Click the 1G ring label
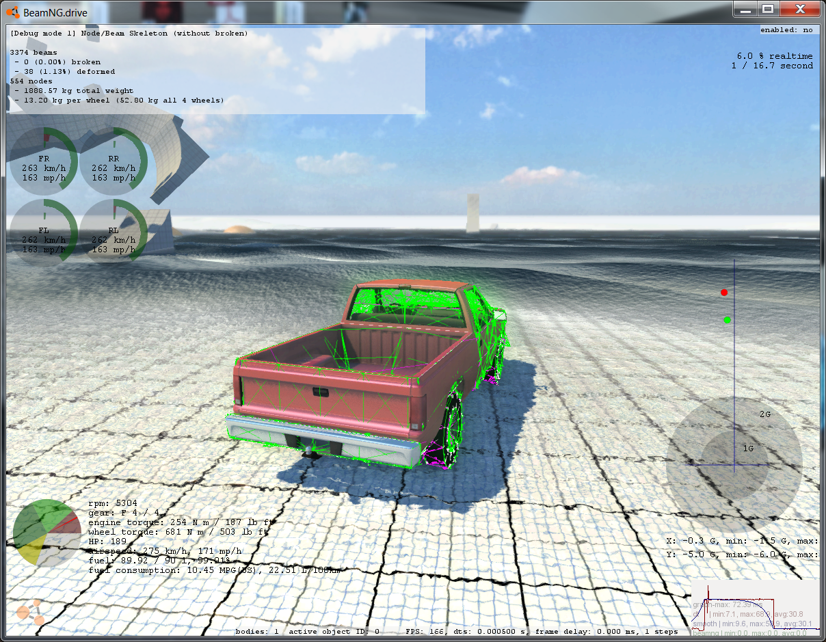This screenshot has height=642, width=826. (749, 449)
